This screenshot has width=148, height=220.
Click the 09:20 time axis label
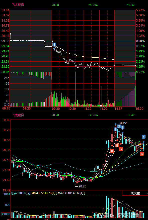pyautogui.click(x=27, y=108)
